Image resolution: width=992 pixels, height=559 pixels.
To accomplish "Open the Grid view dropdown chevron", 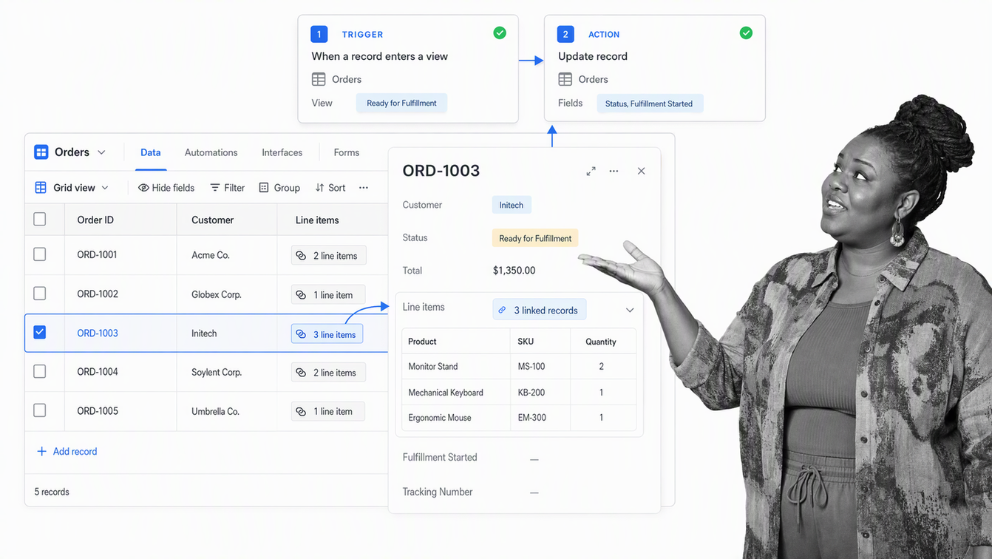I will pos(105,188).
